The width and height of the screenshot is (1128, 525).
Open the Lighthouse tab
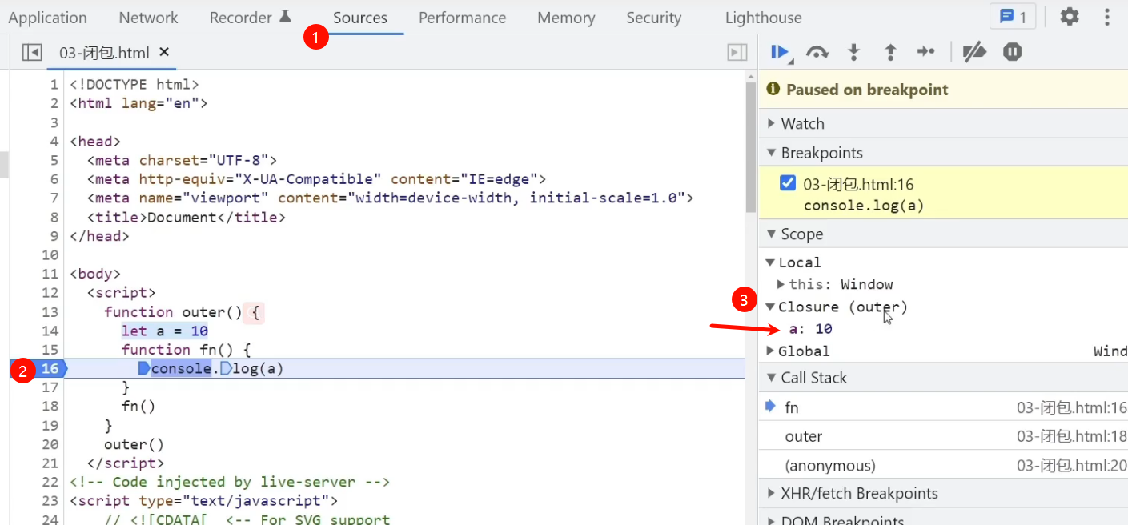[x=763, y=18]
